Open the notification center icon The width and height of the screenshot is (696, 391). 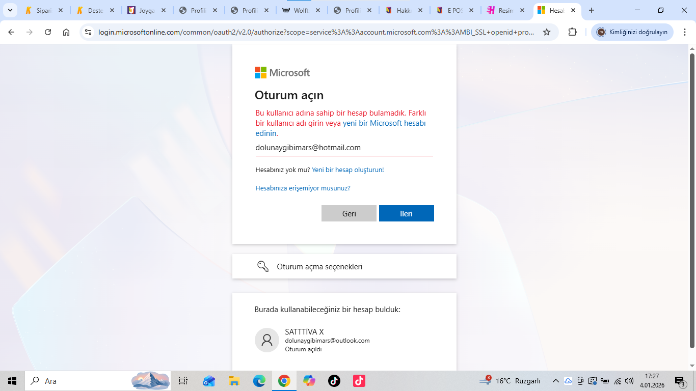click(x=680, y=381)
